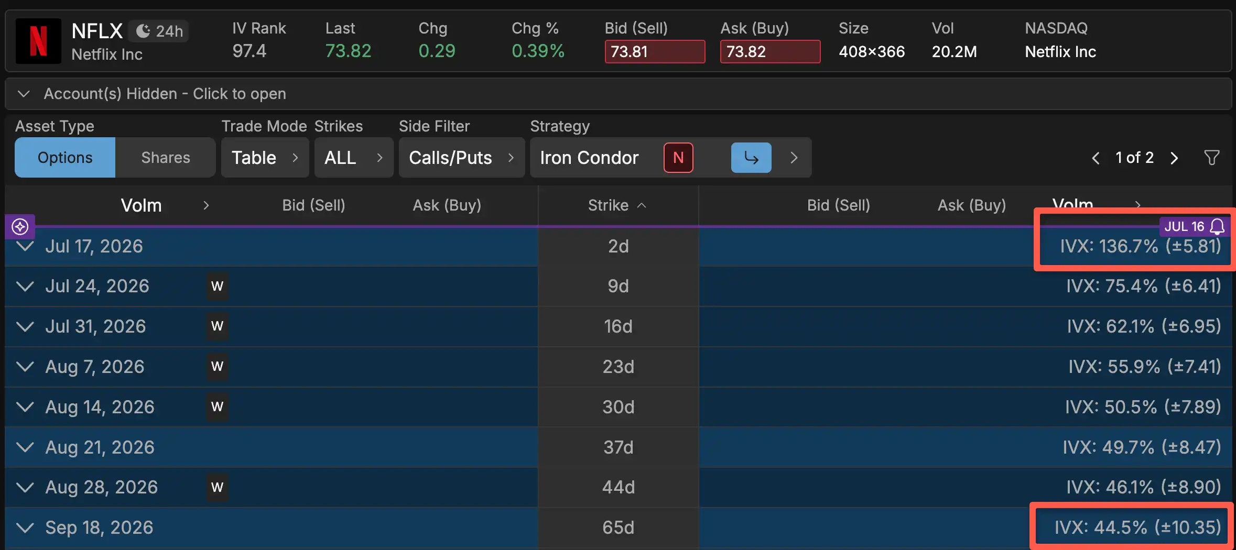Expand the Sep 18, 2026 expiration

25,527
